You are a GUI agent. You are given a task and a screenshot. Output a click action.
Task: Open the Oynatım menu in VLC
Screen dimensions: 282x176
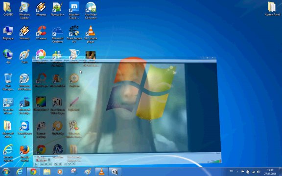coord(44,61)
